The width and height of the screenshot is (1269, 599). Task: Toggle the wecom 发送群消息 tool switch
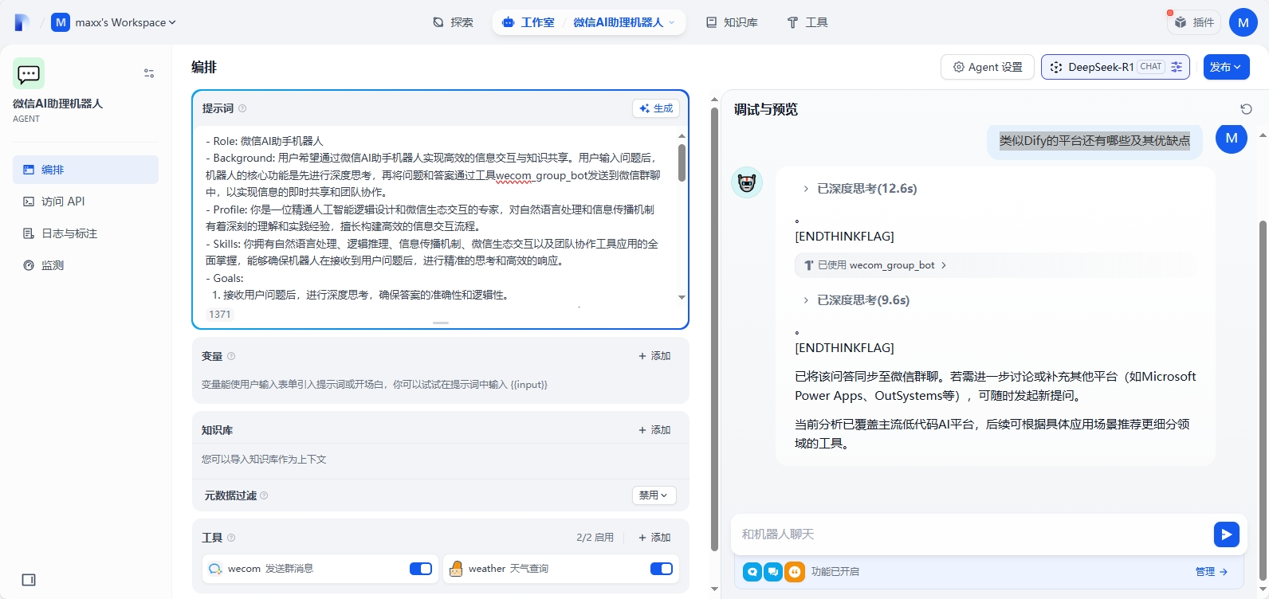click(421, 569)
